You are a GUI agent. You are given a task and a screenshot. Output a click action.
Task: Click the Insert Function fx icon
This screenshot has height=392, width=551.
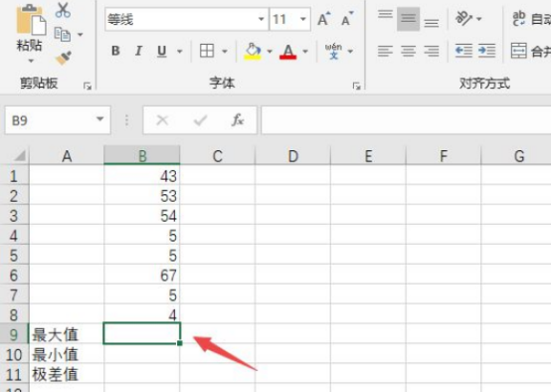[238, 120]
